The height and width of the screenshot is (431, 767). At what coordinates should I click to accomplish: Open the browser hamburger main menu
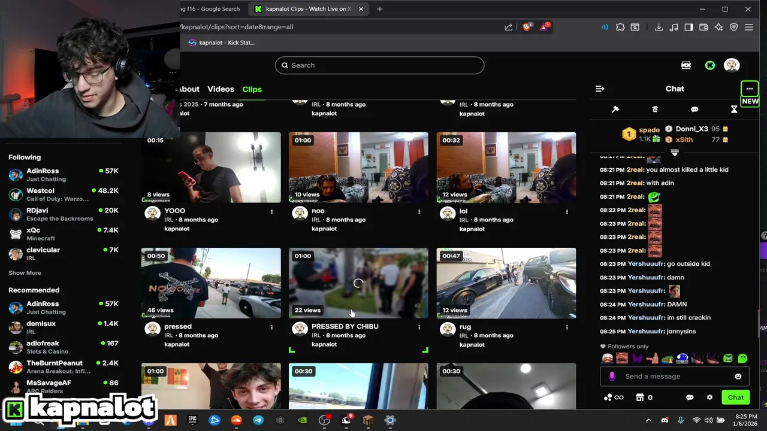748,27
